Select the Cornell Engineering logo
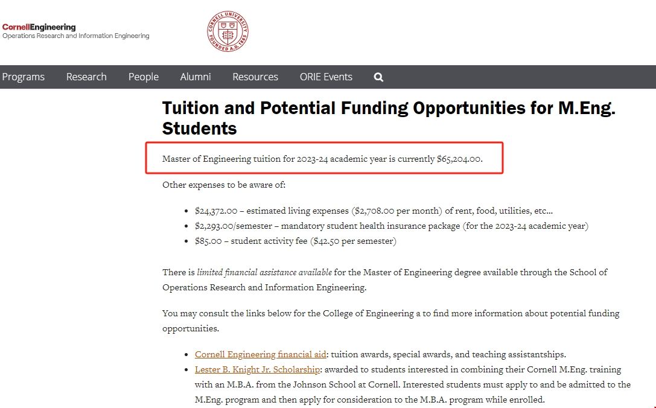 pyautogui.click(x=39, y=28)
